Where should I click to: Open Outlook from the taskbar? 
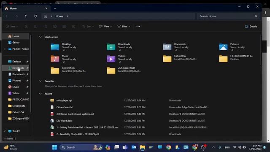click(134, 147)
